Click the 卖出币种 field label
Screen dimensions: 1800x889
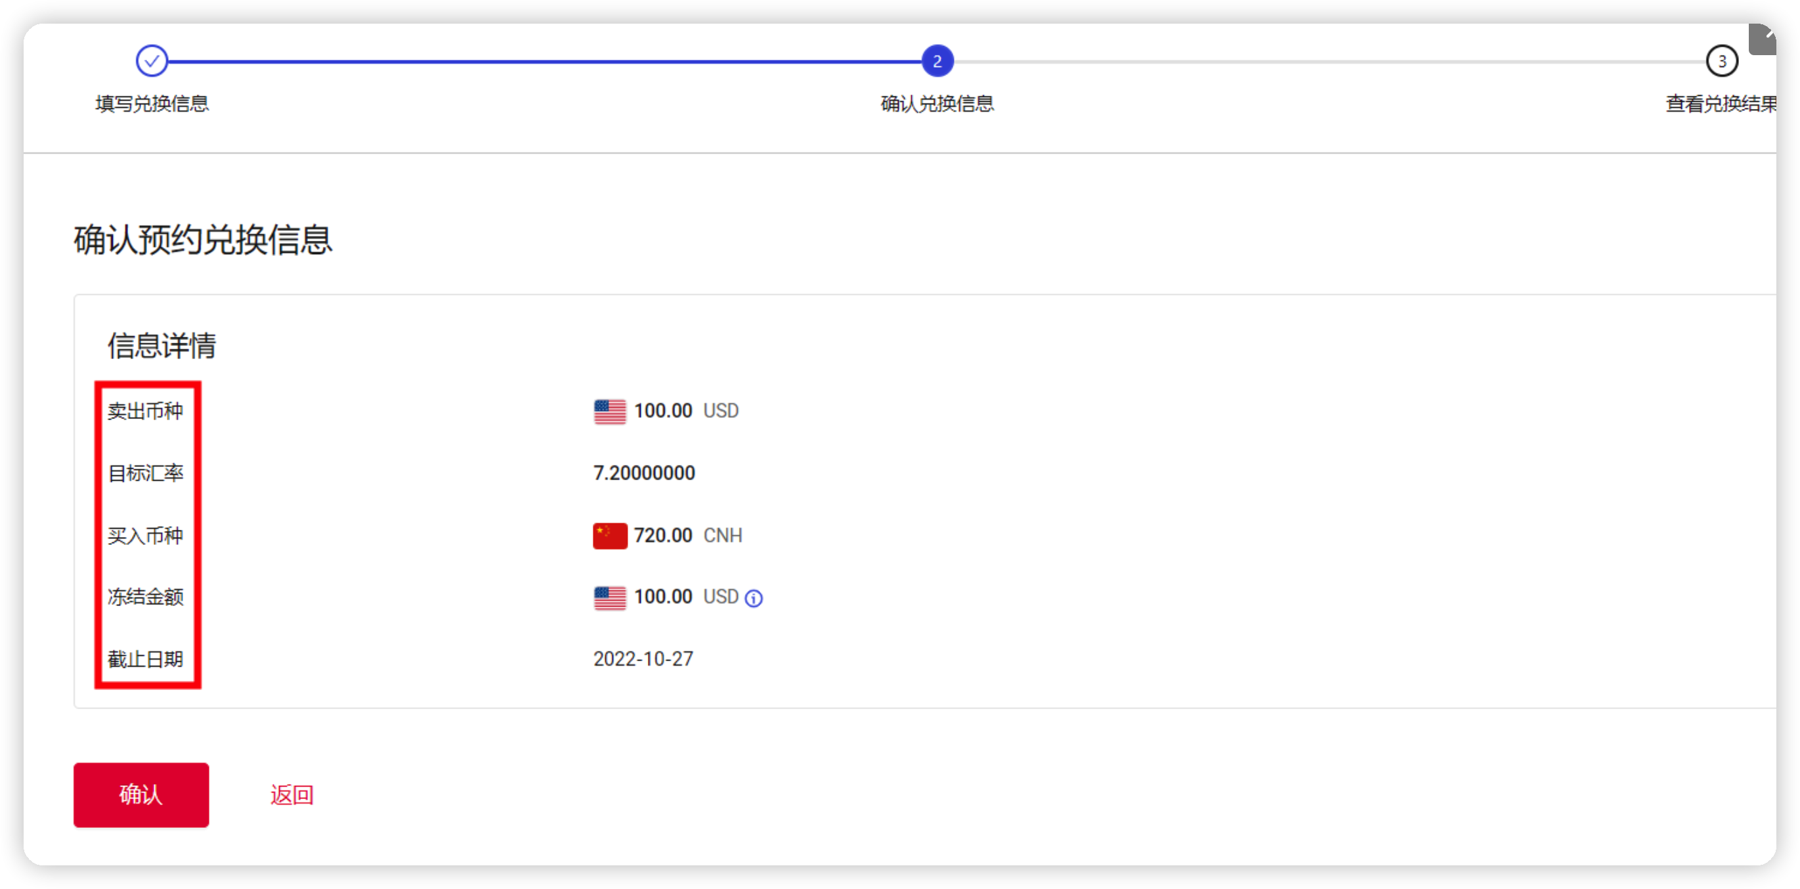(x=145, y=411)
